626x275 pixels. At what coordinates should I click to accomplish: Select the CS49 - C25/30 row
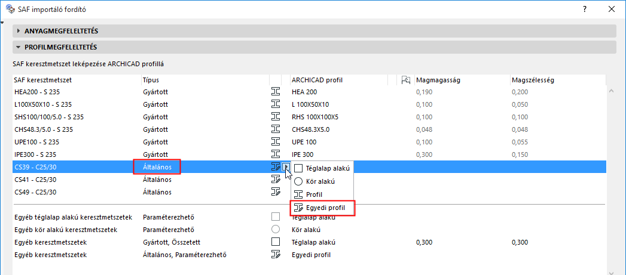coord(309,191)
